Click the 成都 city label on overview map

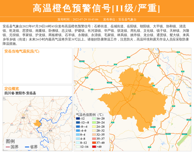23,118
